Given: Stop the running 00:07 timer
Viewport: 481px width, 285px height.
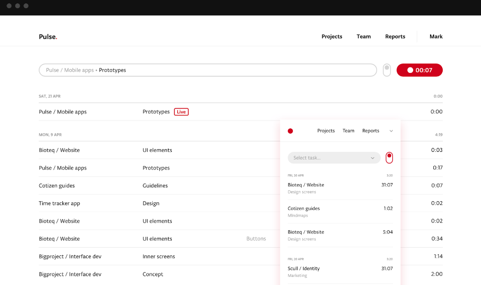Looking at the screenshot, I should tap(419, 70).
